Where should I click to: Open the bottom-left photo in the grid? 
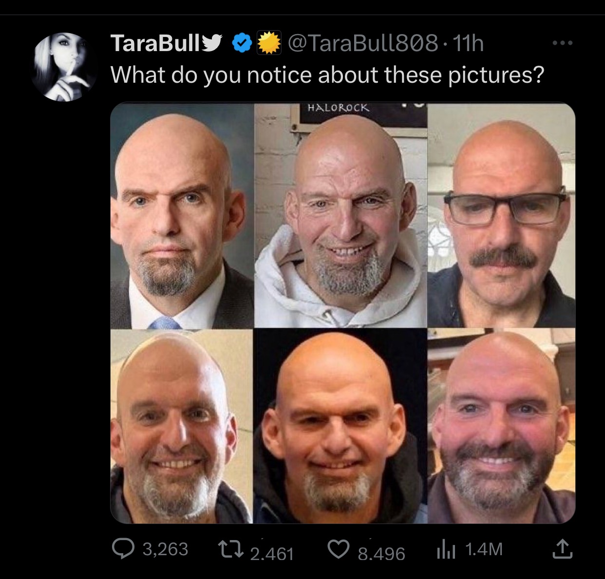(182, 426)
